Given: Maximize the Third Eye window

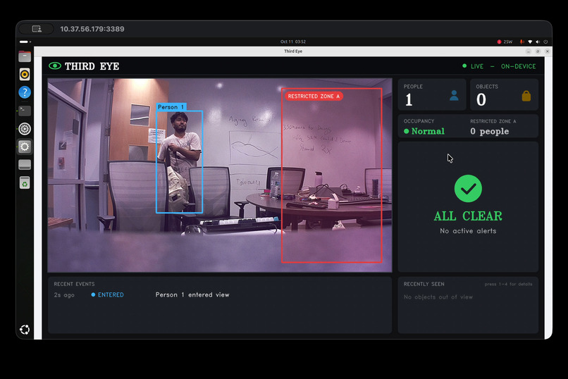Looking at the screenshot, I should tap(538, 51).
